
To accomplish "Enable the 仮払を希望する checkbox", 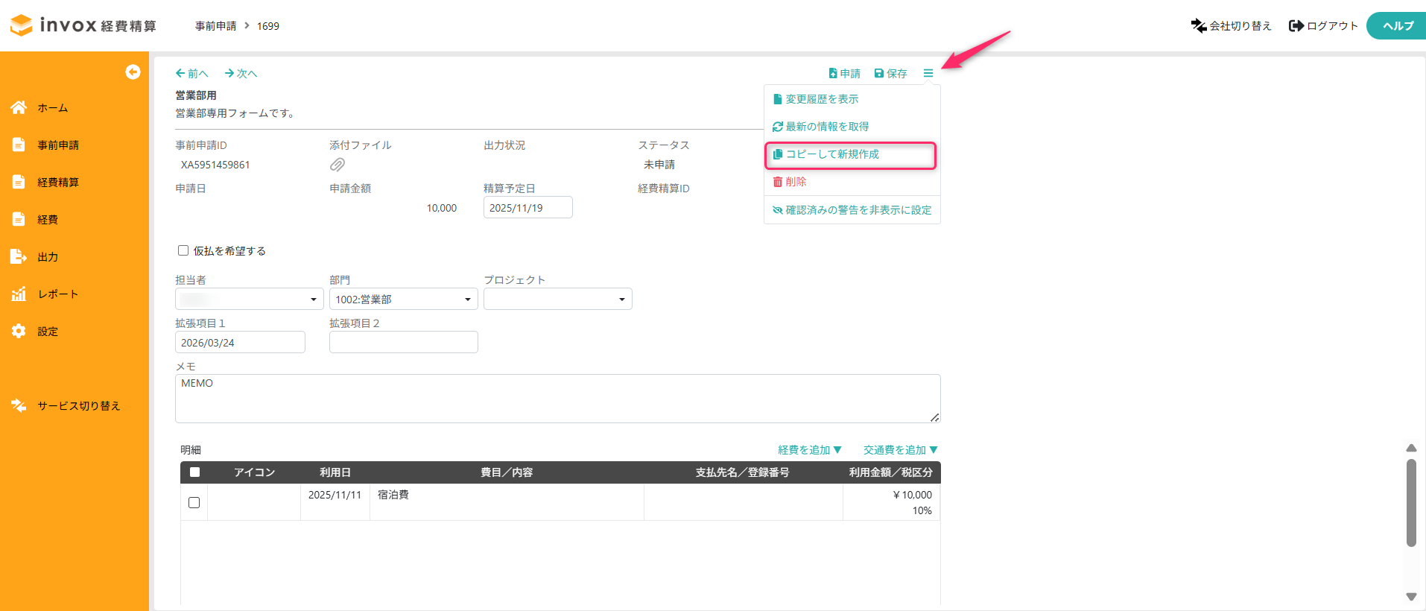I will coord(183,250).
